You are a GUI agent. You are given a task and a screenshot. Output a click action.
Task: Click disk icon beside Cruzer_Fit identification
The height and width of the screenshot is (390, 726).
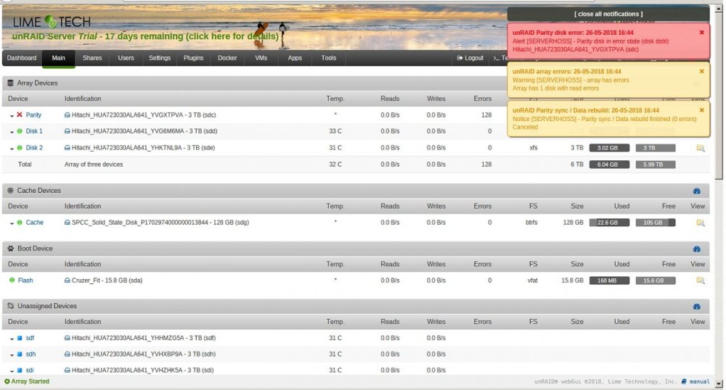tap(67, 281)
